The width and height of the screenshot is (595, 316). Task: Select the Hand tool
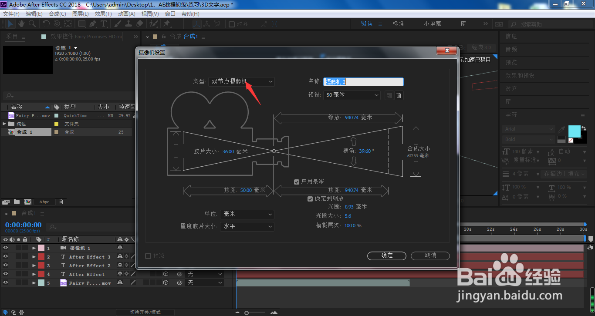click(21, 24)
